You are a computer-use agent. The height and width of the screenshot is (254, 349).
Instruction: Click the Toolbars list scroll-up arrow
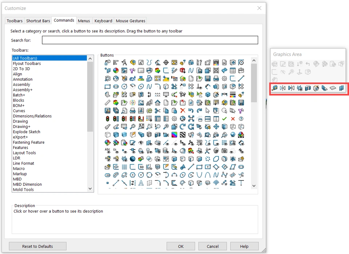90,59
